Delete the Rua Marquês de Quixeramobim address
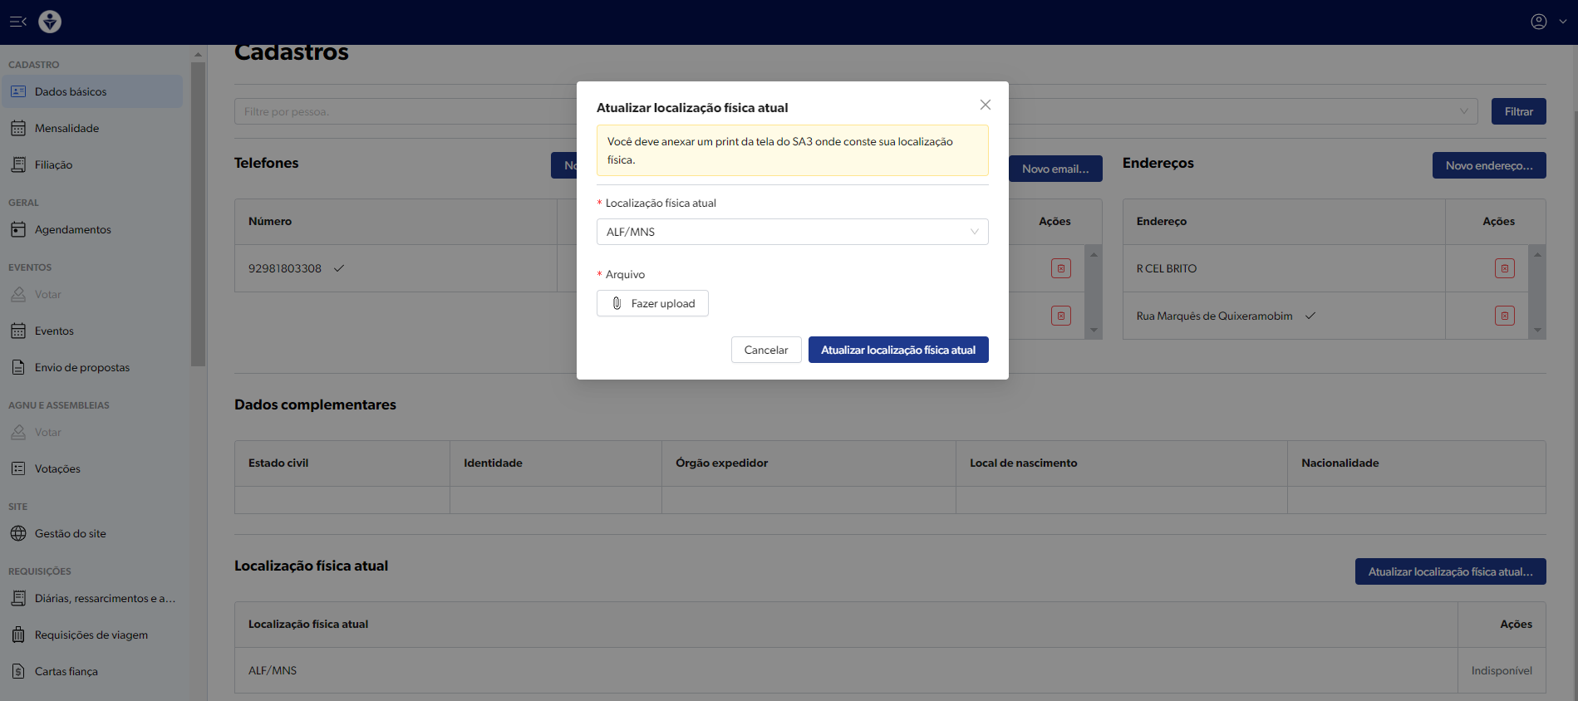The height and width of the screenshot is (701, 1578). coord(1504,316)
